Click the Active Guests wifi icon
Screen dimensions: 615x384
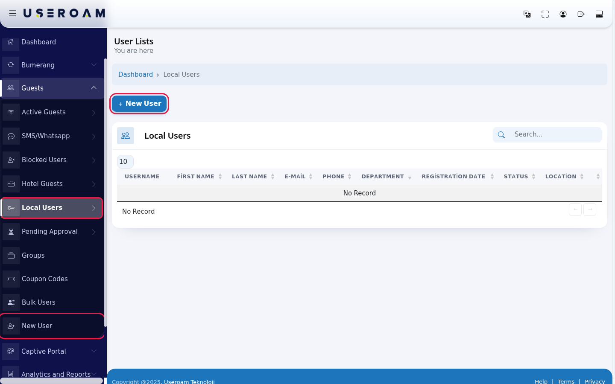(x=11, y=112)
